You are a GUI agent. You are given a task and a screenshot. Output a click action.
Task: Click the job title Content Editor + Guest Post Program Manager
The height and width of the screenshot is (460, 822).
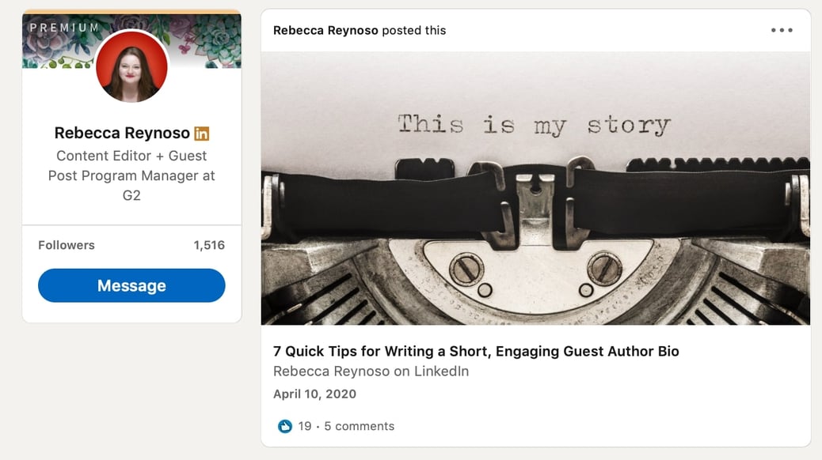point(131,175)
